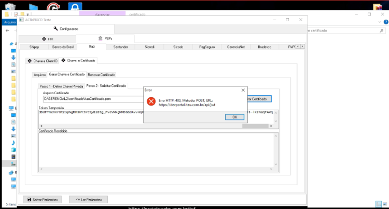Click the This PC icon in sidebar

coord(11,108)
